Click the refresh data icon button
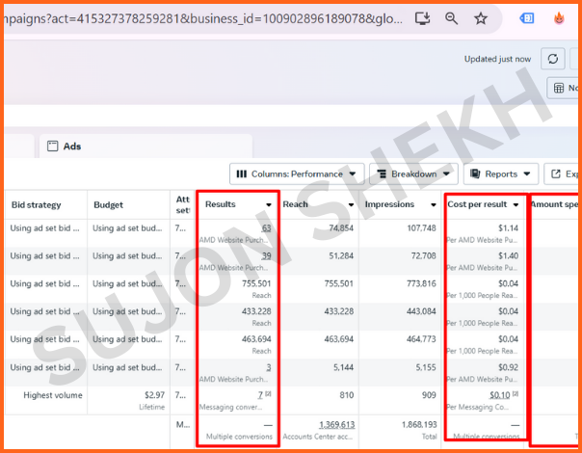This screenshot has width=582, height=453. point(552,59)
